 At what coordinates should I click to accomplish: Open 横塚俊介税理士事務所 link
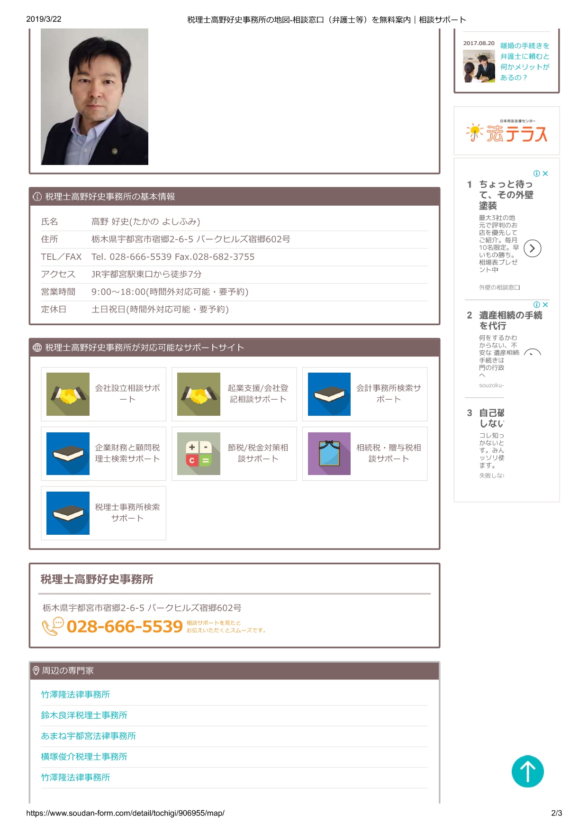point(84,757)
